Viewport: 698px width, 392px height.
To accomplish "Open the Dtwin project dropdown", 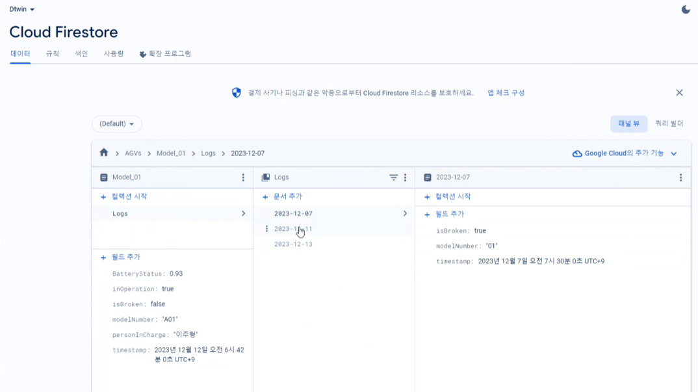I will 22,9.
